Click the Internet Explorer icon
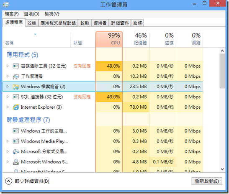This screenshot has height=194, width=229. pyautogui.click(x=15, y=107)
